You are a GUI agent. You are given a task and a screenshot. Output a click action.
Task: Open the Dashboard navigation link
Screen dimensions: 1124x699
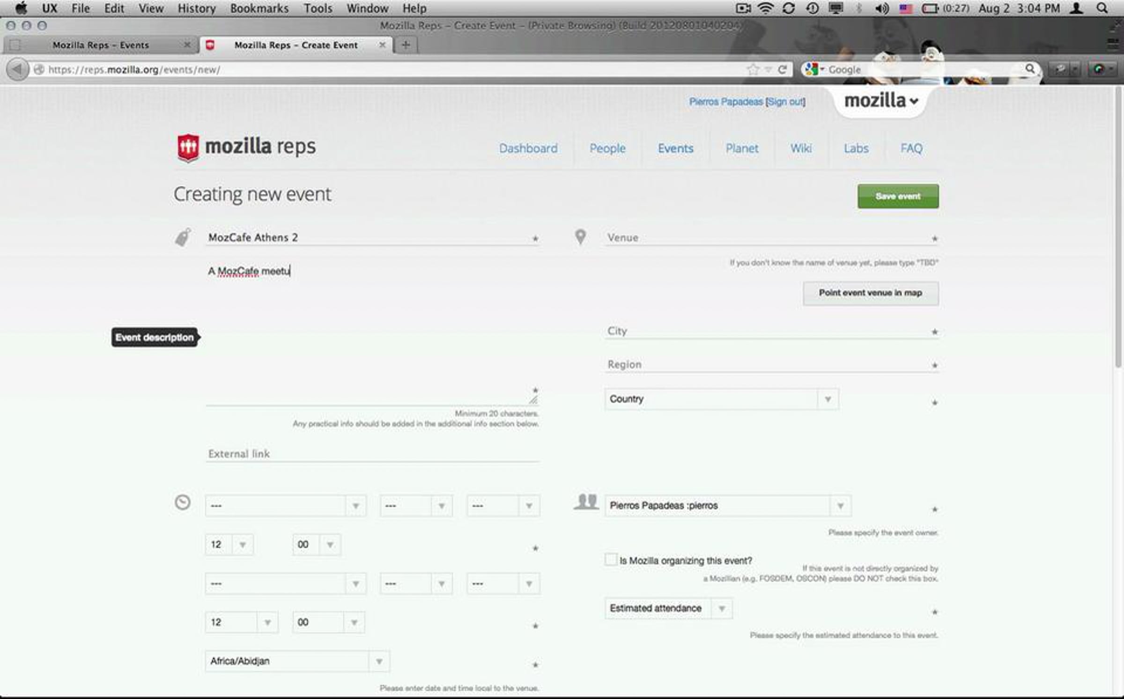pyautogui.click(x=528, y=148)
